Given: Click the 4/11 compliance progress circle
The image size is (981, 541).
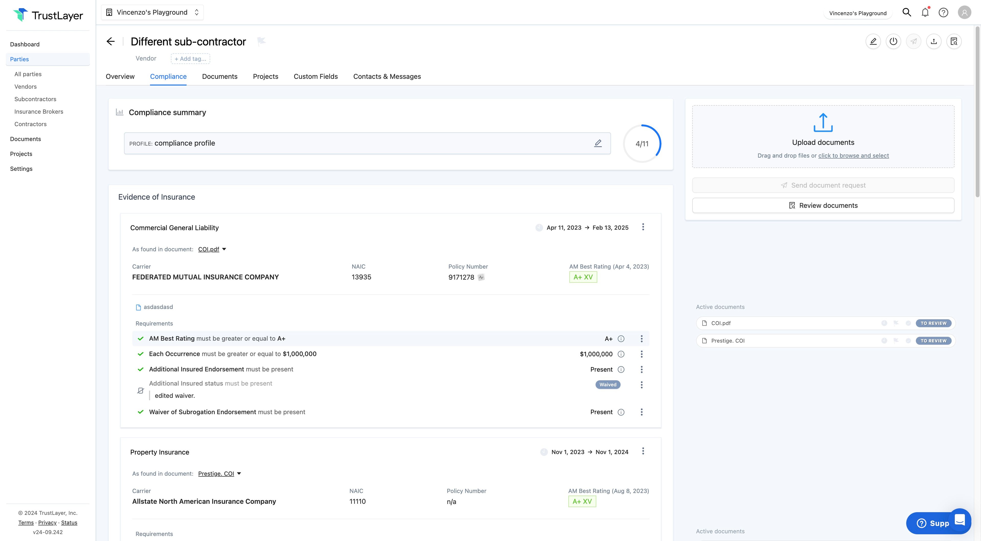Looking at the screenshot, I should click(x=642, y=144).
